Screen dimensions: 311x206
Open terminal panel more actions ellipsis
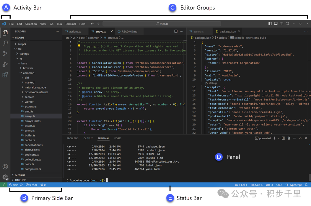(295, 138)
